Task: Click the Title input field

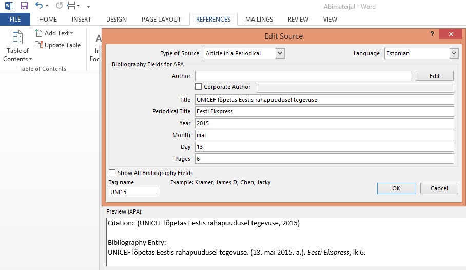Action: (x=324, y=100)
